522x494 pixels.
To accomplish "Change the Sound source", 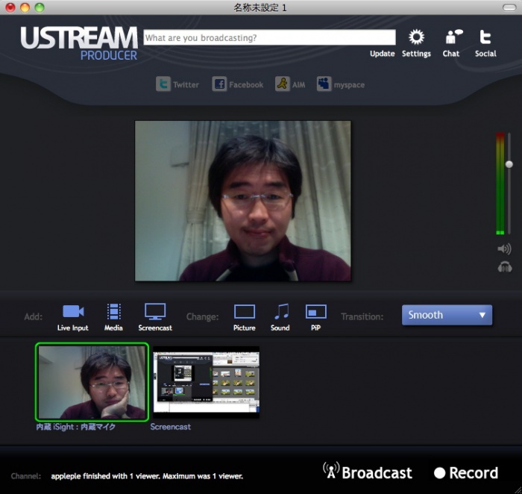I will tap(281, 311).
